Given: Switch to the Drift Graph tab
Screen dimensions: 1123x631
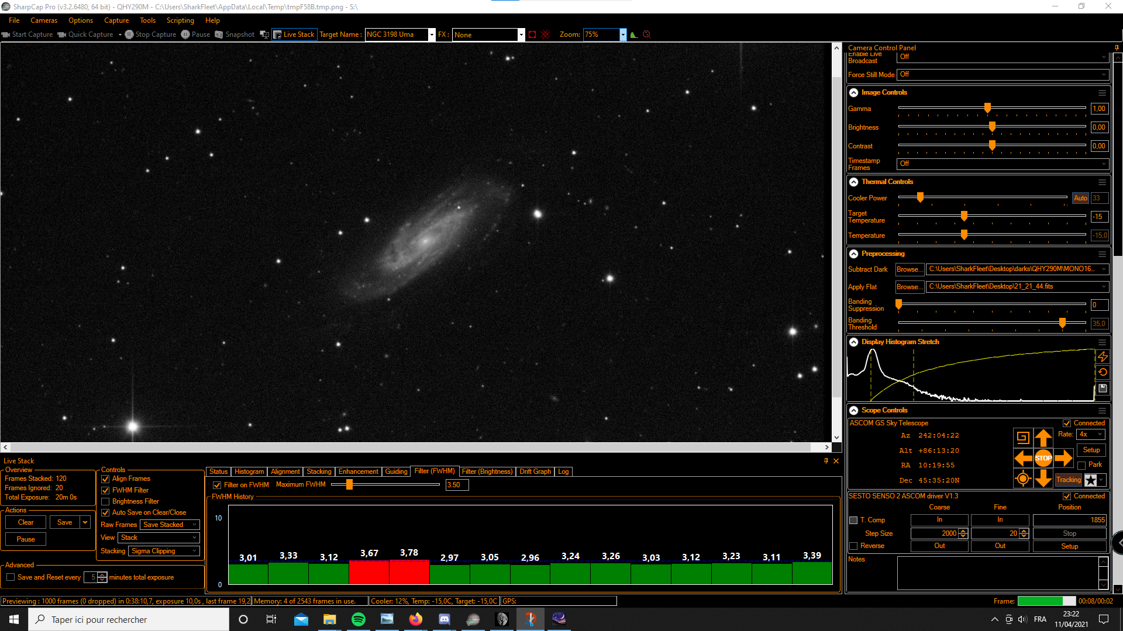Looking at the screenshot, I should (x=535, y=471).
